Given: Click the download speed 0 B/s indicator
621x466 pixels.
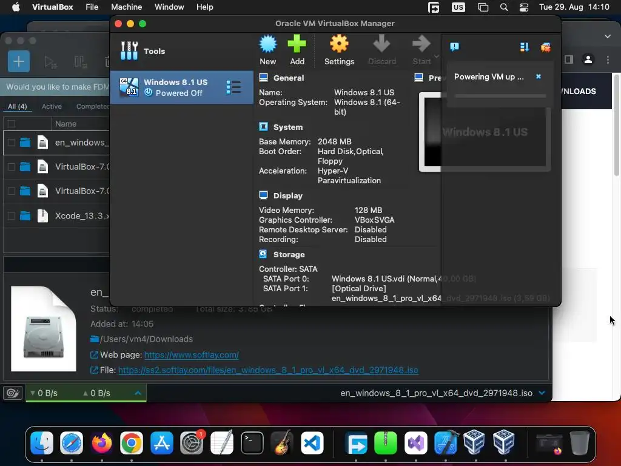Looking at the screenshot, I should 44,393.
